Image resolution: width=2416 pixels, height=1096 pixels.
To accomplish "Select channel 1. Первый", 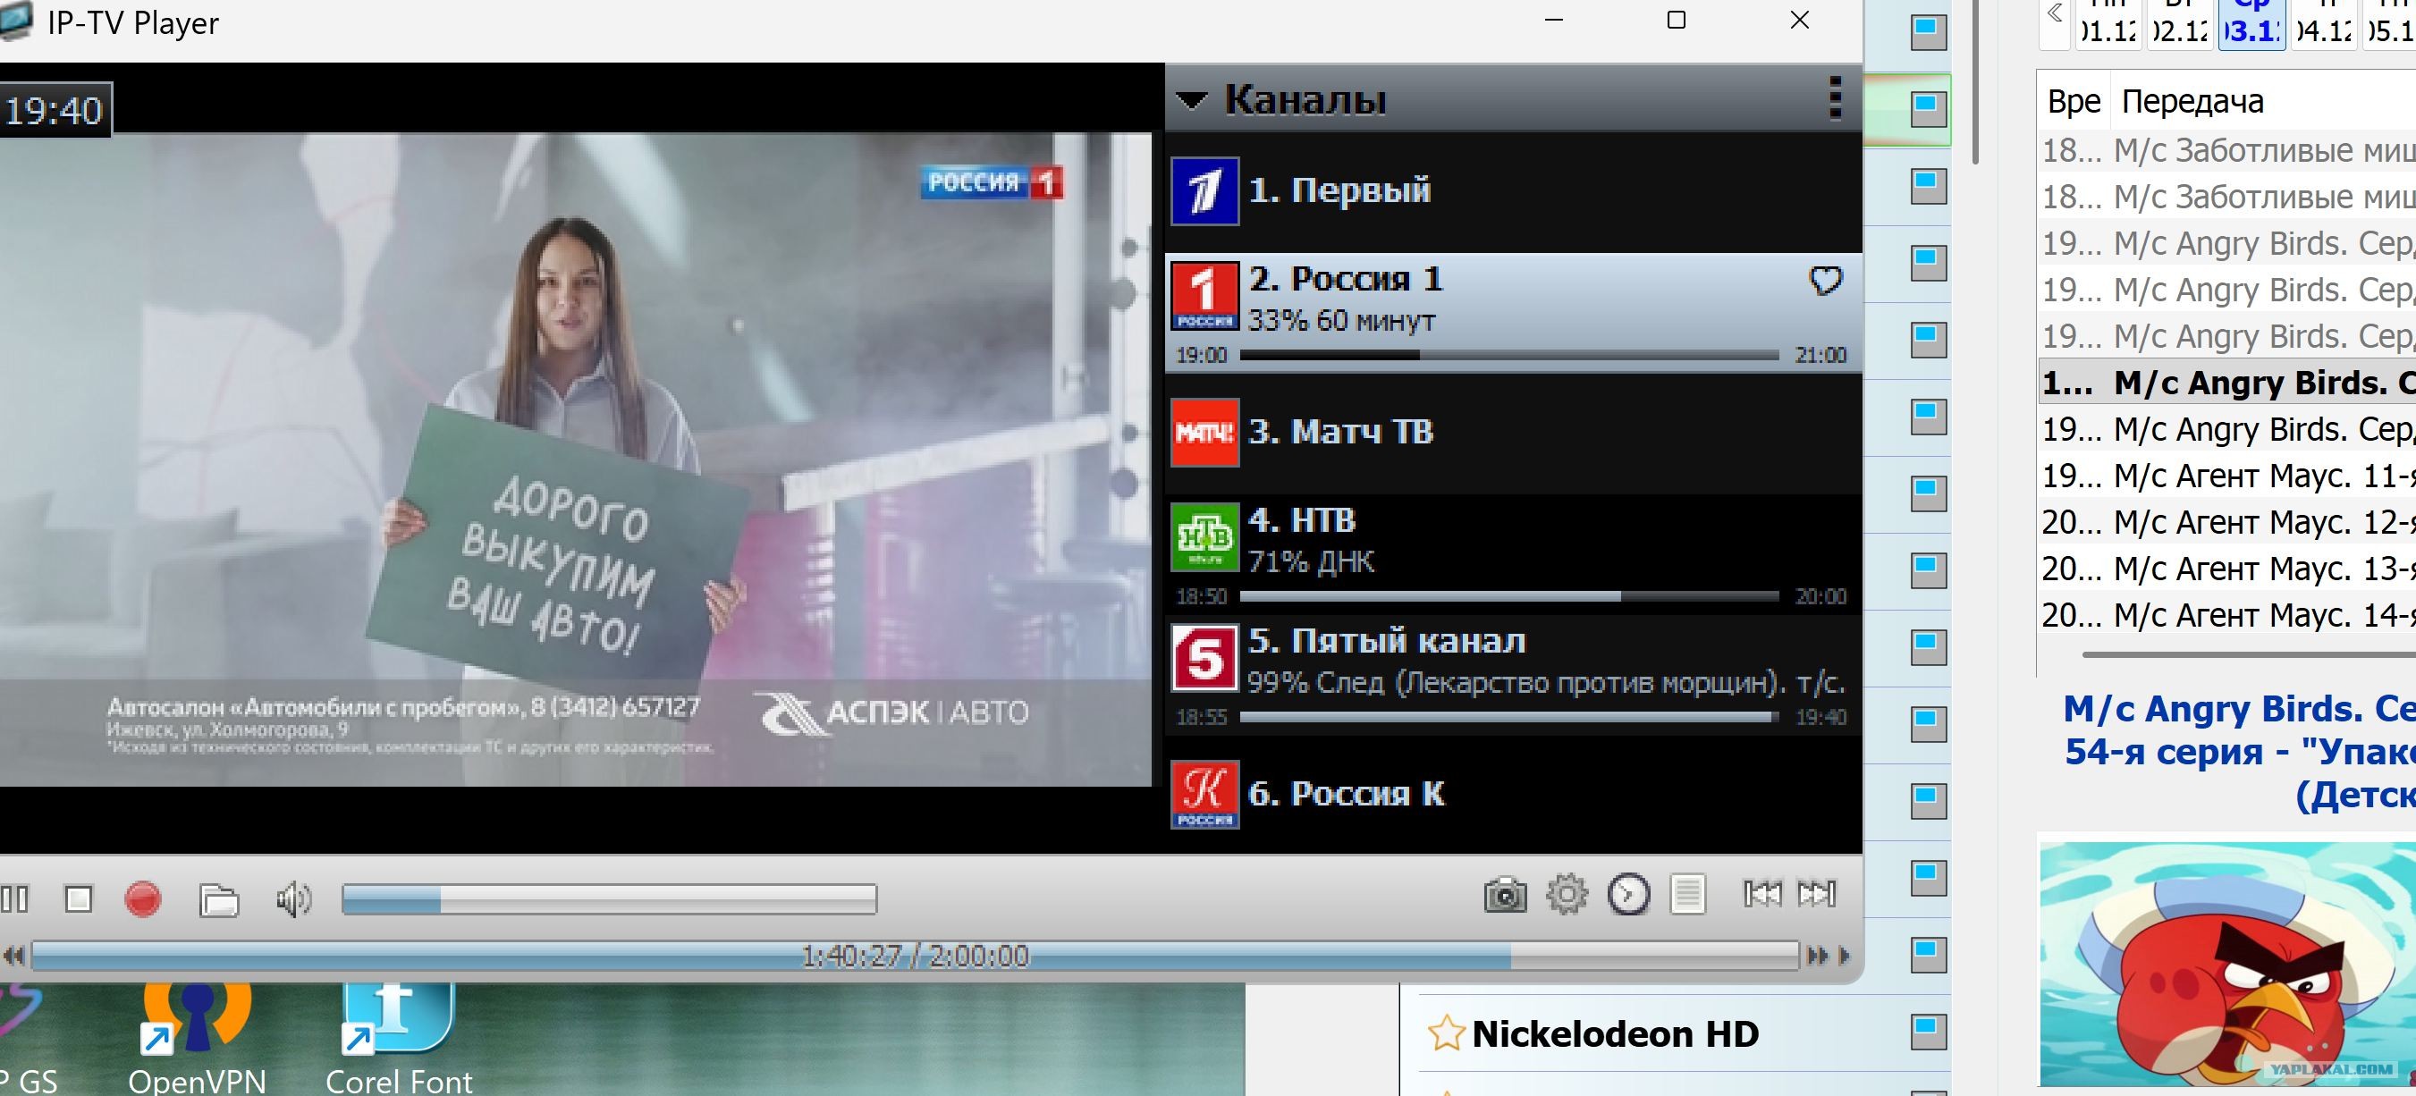I will click(1514, 191).
